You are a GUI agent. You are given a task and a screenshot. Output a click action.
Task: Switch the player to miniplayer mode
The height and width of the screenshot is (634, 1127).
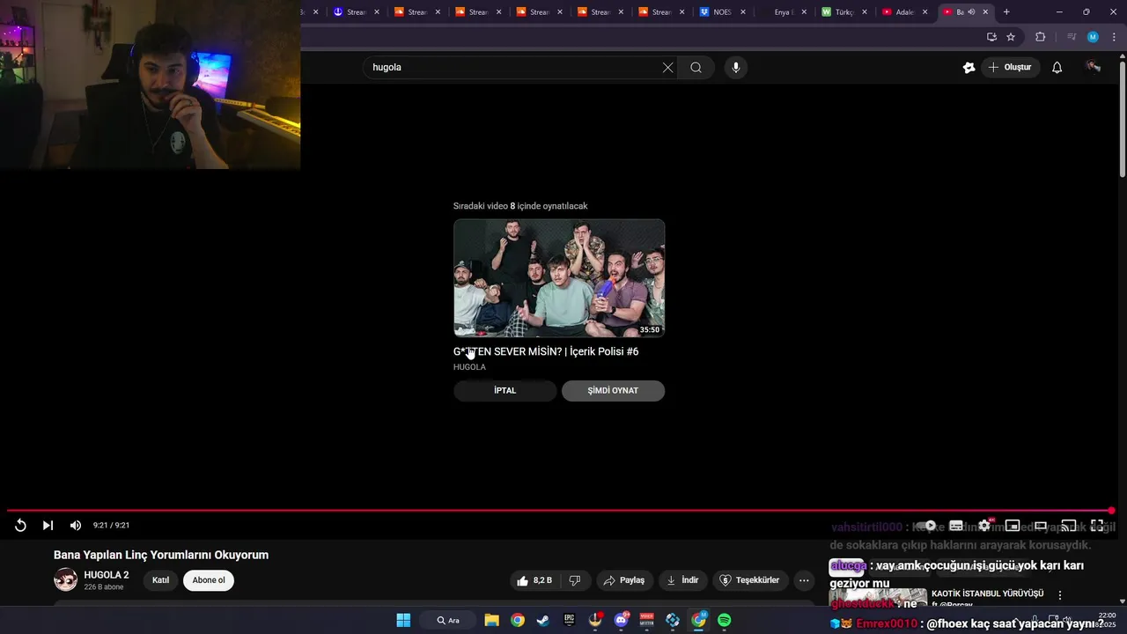(1013, 526)
